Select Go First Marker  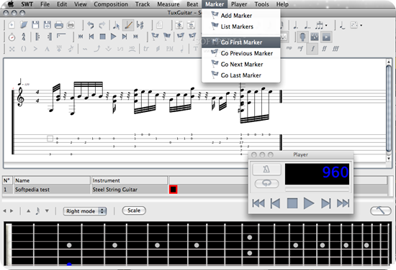point(241,42)
